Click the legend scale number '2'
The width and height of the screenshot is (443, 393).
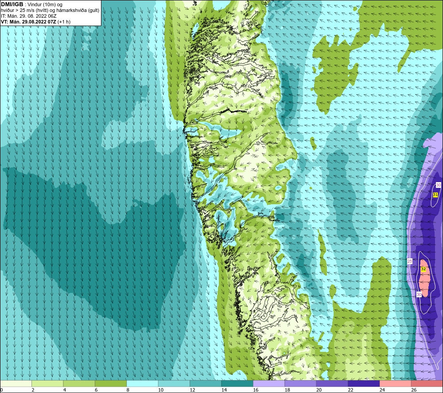pos(33,390)
